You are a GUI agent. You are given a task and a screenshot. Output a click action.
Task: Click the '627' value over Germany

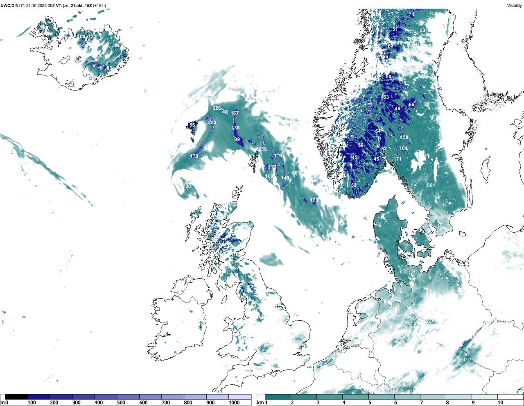(429, 321)
